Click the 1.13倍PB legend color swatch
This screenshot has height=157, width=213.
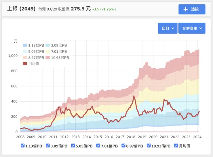click(25, 45)
